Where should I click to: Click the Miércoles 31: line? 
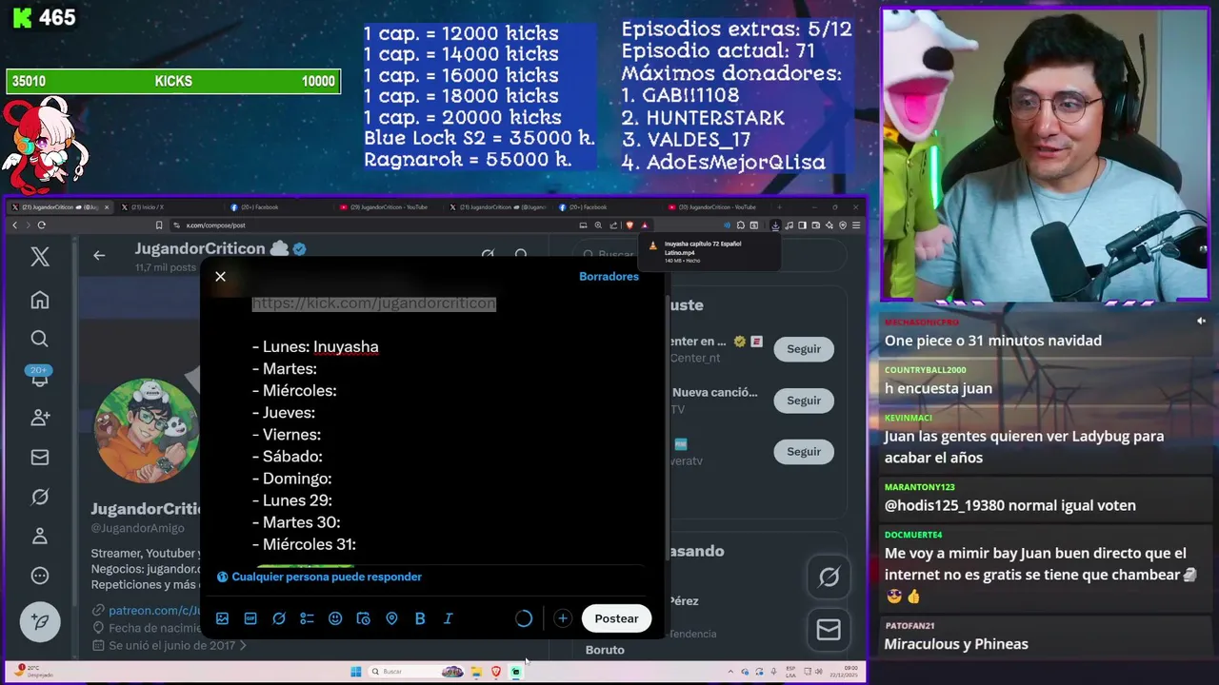coord(304,544)
